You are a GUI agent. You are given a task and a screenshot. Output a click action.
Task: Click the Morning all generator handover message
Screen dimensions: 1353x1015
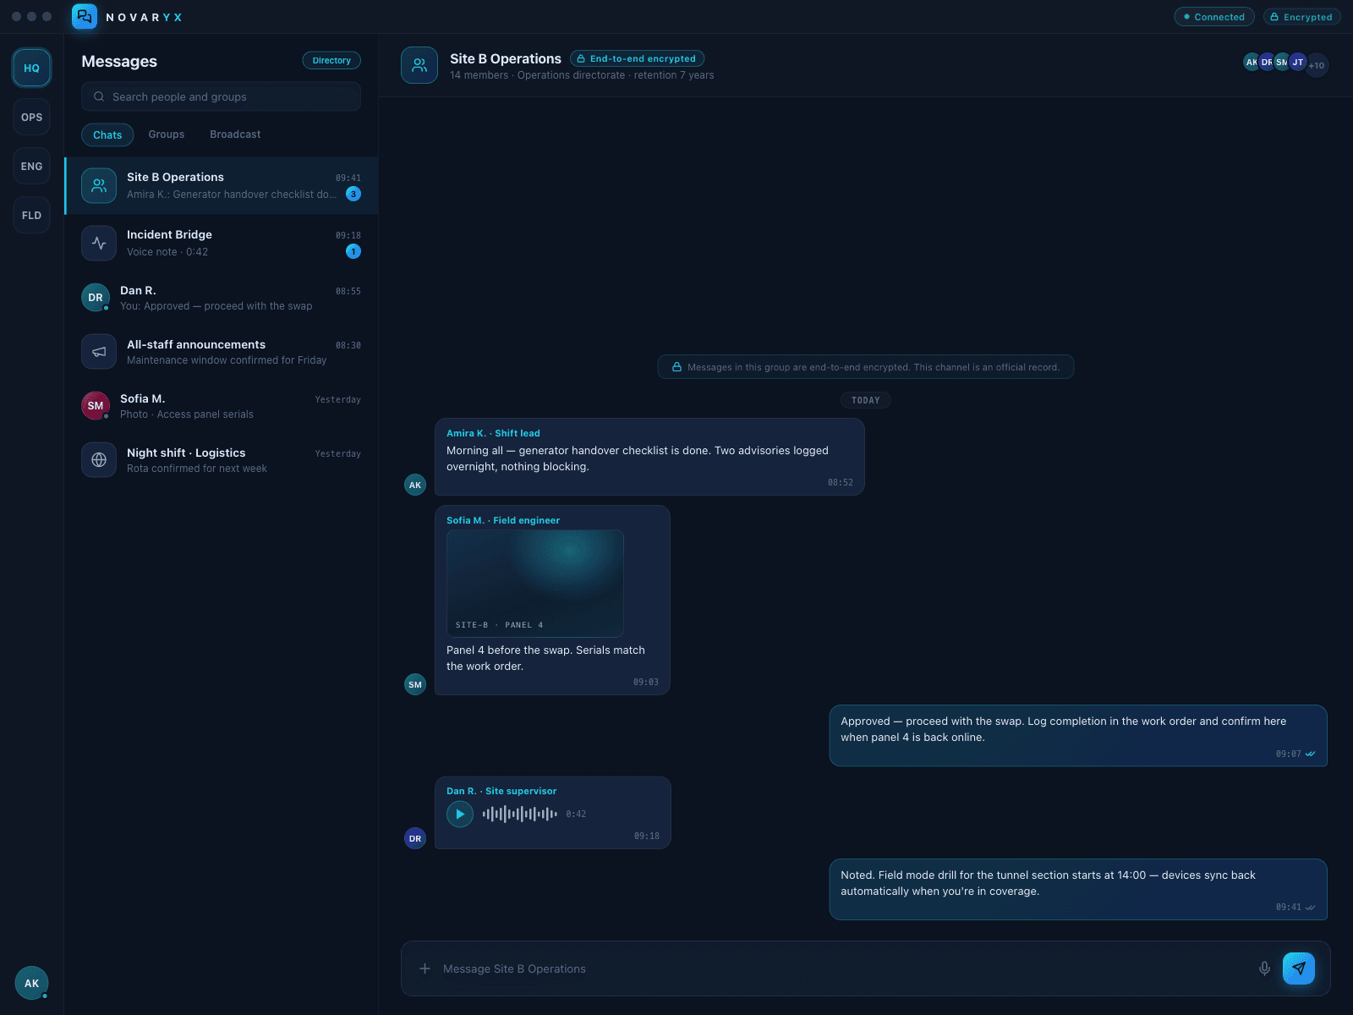coord(649,457)
